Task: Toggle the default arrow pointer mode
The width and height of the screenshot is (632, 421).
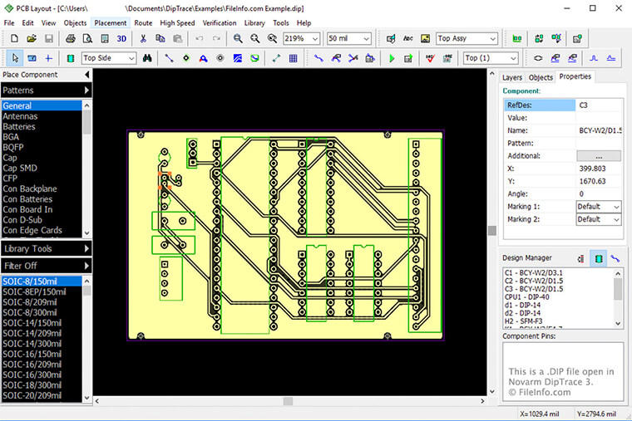Action: point(15,58)
